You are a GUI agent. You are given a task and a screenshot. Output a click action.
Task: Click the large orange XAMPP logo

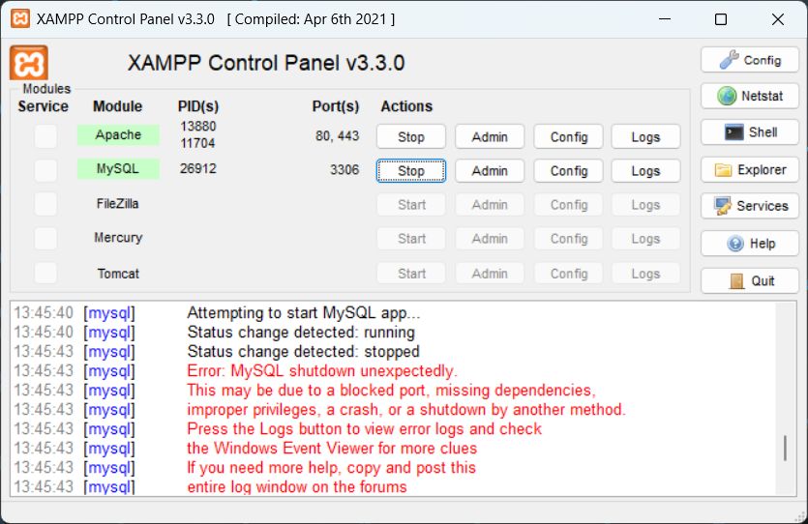click(x=29, y=63)
